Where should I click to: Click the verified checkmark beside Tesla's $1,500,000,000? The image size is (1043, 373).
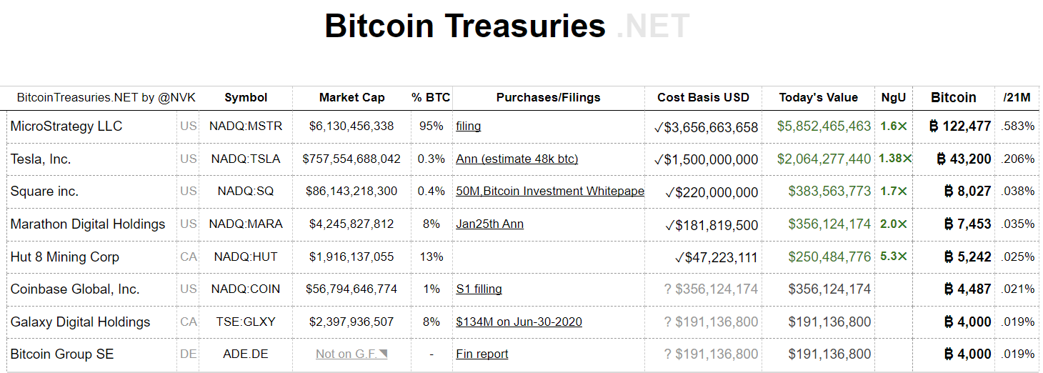point(658,159)
